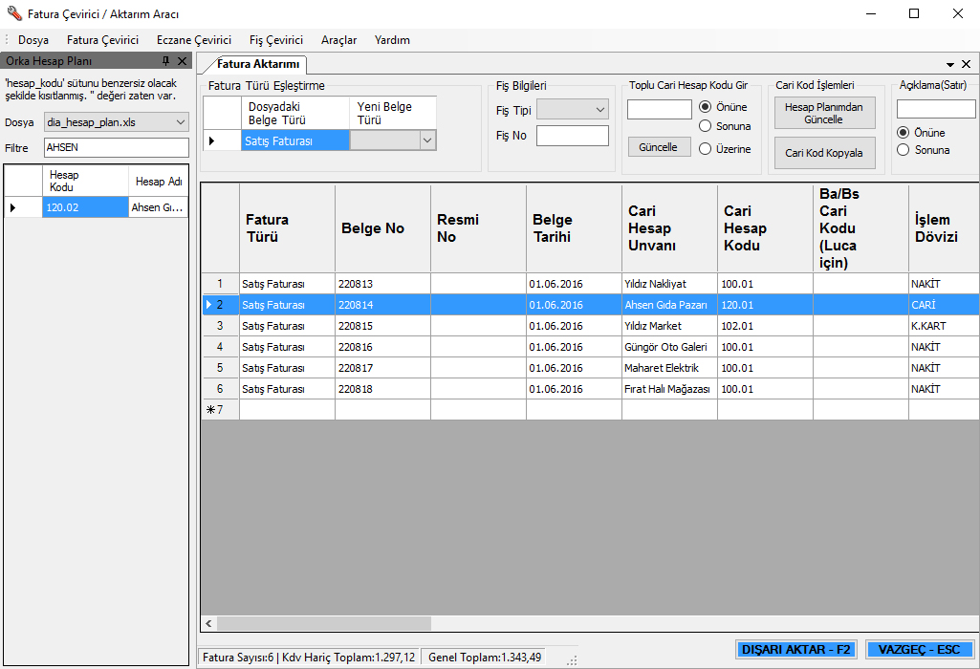Click Belge No cell 220813
The image size is (980, 669).
pyautogui.click(x=382, y=284)
